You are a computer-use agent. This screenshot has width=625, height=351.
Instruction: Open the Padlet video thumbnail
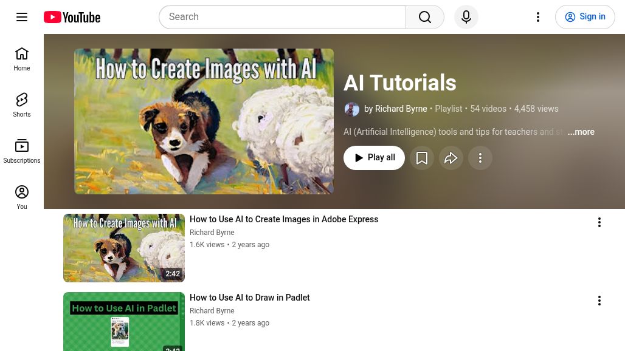click(x=124, y=322)
